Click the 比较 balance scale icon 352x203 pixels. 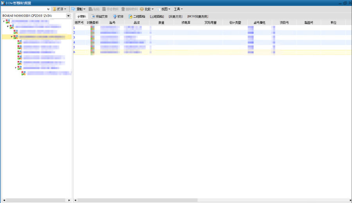tap(142, 9)
